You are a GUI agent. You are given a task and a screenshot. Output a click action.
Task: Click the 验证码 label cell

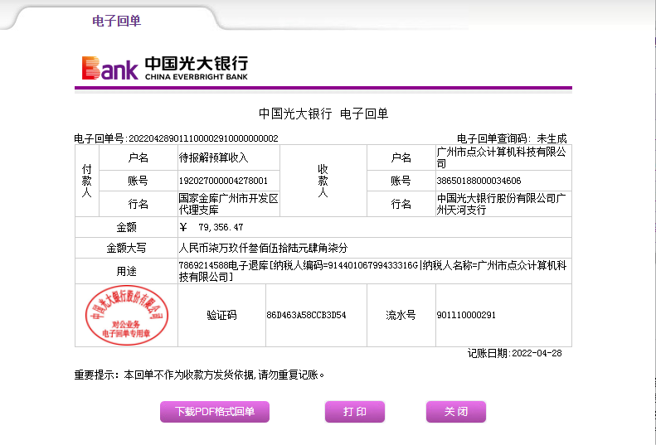[x=221, y=316]
